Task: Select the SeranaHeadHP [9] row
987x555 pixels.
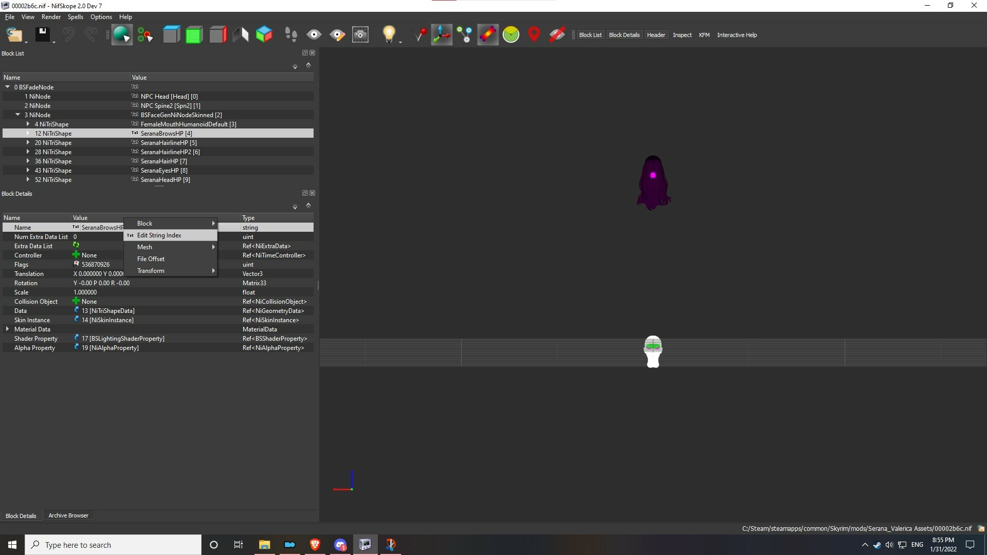Action: [158, 180]
